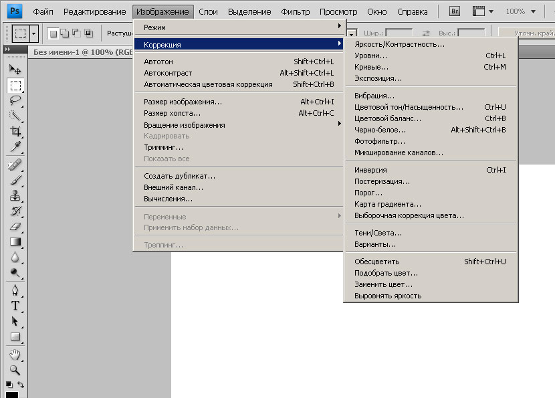
Task: Choose Кривые adjustment
Action: click(x=431, y=67)
